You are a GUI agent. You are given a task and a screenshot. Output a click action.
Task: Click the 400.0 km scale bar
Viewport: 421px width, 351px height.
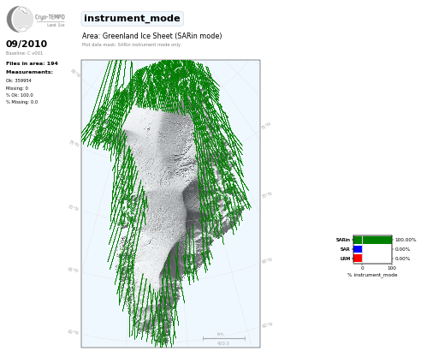[x=224, y=339]
